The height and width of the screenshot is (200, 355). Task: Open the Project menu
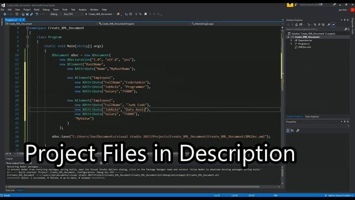pos(27,10)
